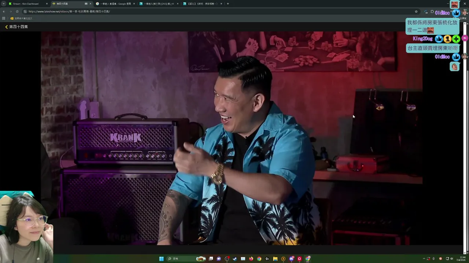This screenshot has height=263, width=469.
Task: Open the photo viewer taskbar icon
Action: pos(243,259)
